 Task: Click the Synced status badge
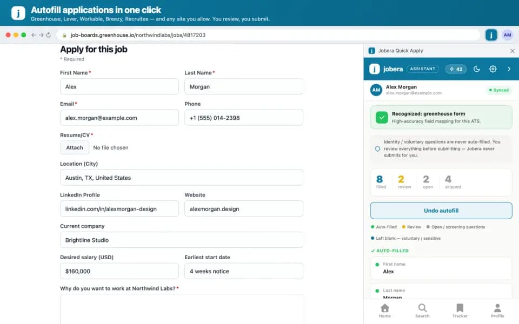[499, 90]
